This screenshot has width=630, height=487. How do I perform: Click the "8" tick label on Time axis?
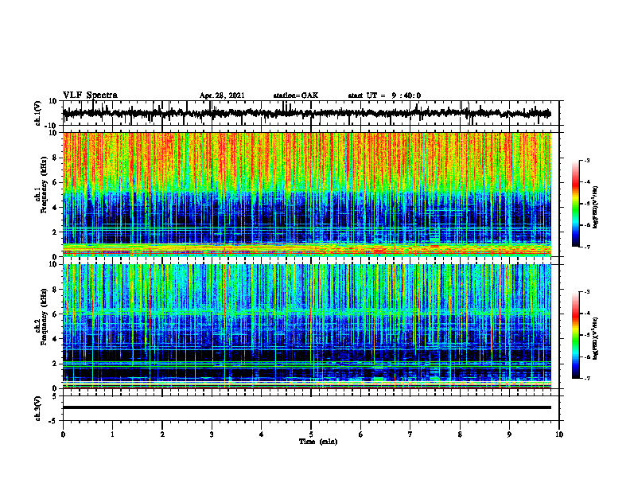tap(460, 434)
